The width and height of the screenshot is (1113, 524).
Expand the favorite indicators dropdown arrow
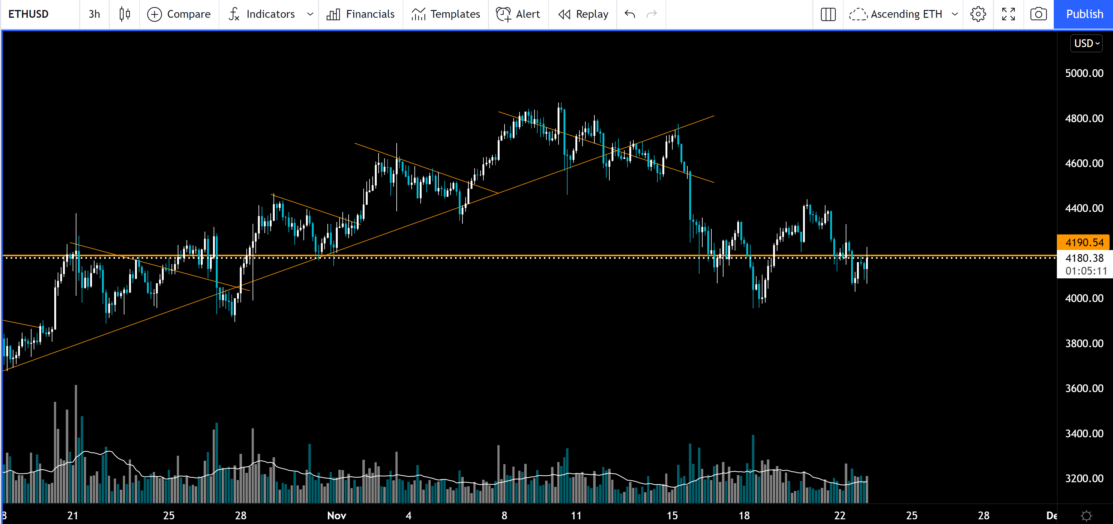pos(310,14)
